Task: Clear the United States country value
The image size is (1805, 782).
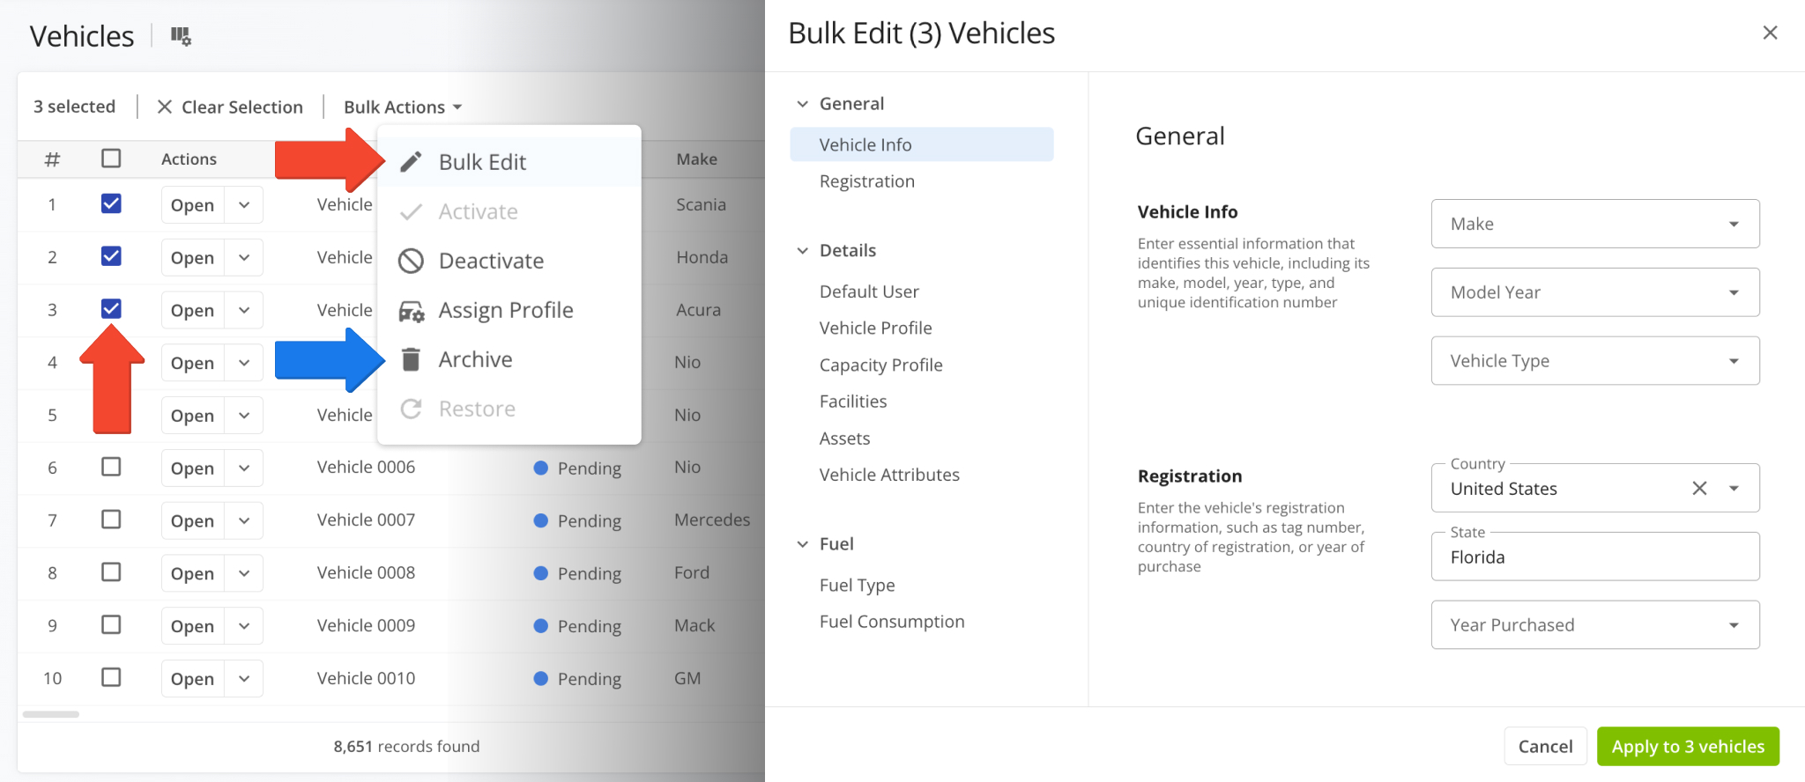Action: [x=1699, y=488]
